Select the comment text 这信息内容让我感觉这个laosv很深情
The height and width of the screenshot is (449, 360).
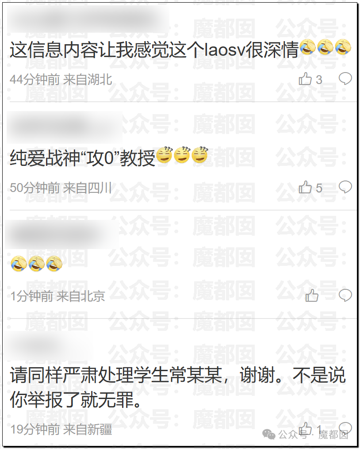pos(155,50)
